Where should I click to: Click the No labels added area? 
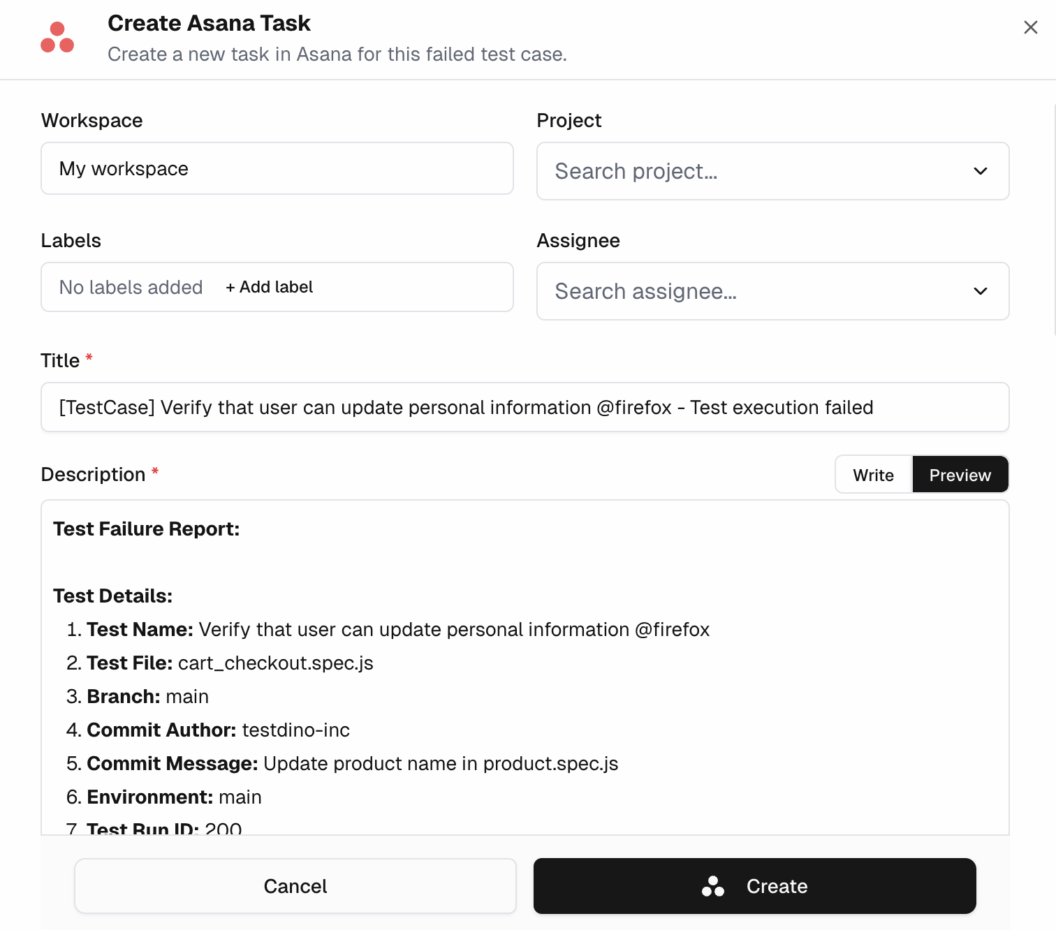131,287
